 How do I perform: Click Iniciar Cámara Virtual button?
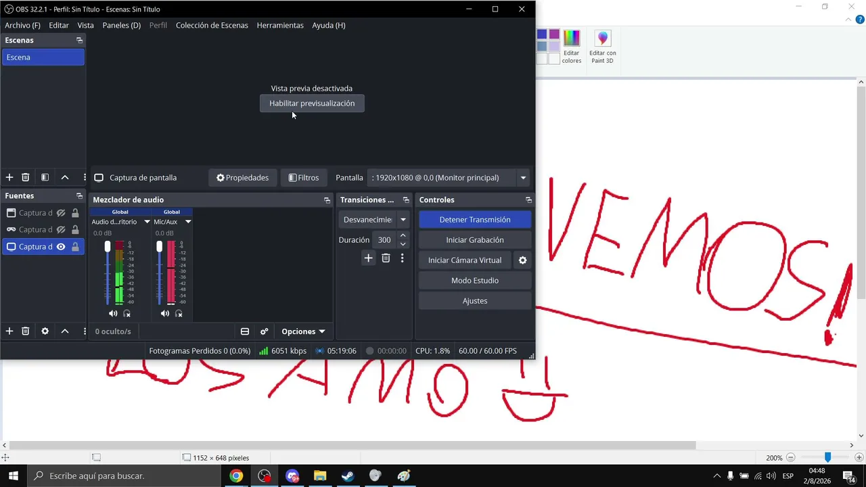tap(465, 260)
